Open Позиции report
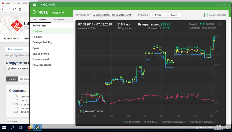 pos(51,37)
